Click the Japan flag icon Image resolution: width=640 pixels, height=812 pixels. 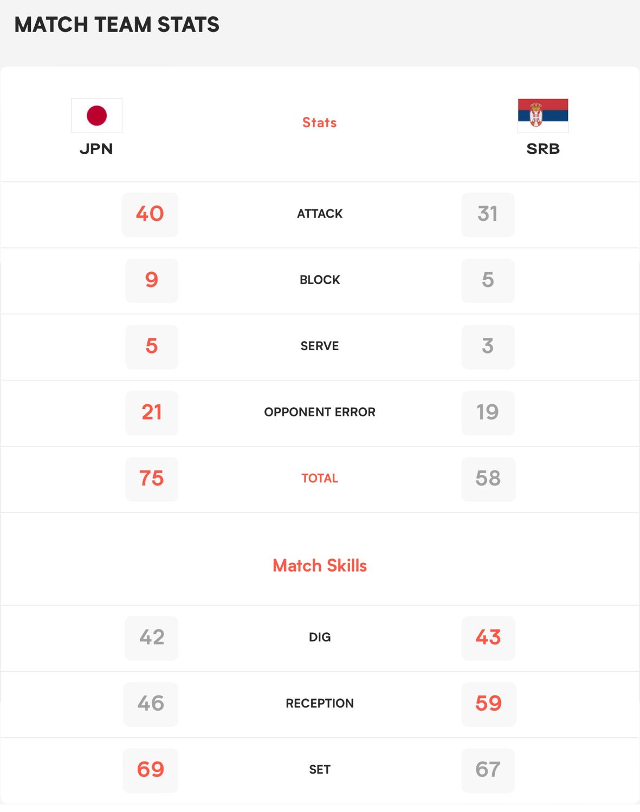click(96, 115)
